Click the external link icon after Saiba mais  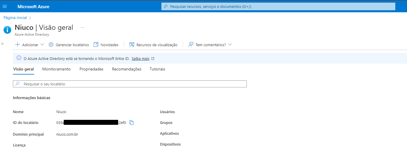pos(153,59)
